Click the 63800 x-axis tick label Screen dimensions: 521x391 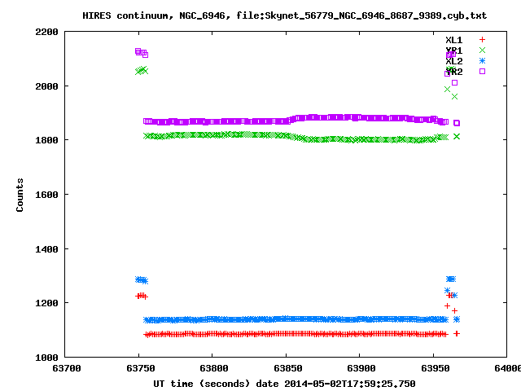pyautogui.click(x=214, y=368)
